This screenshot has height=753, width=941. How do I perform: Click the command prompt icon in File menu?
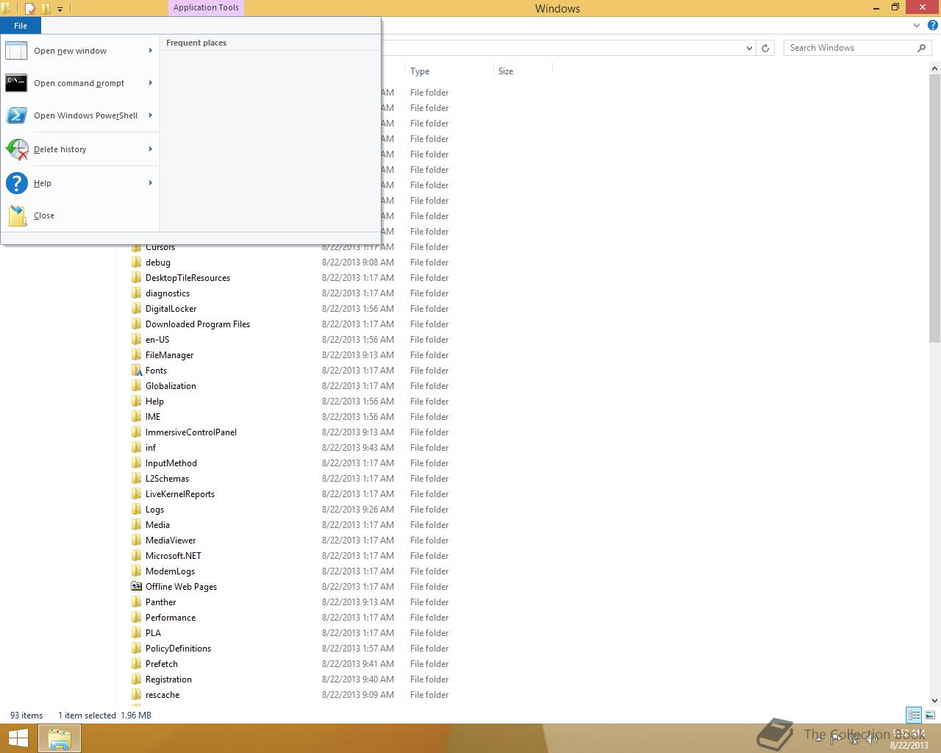(x=16, y=83)
